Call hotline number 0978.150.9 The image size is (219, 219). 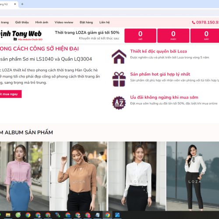(x=208, y=22)
